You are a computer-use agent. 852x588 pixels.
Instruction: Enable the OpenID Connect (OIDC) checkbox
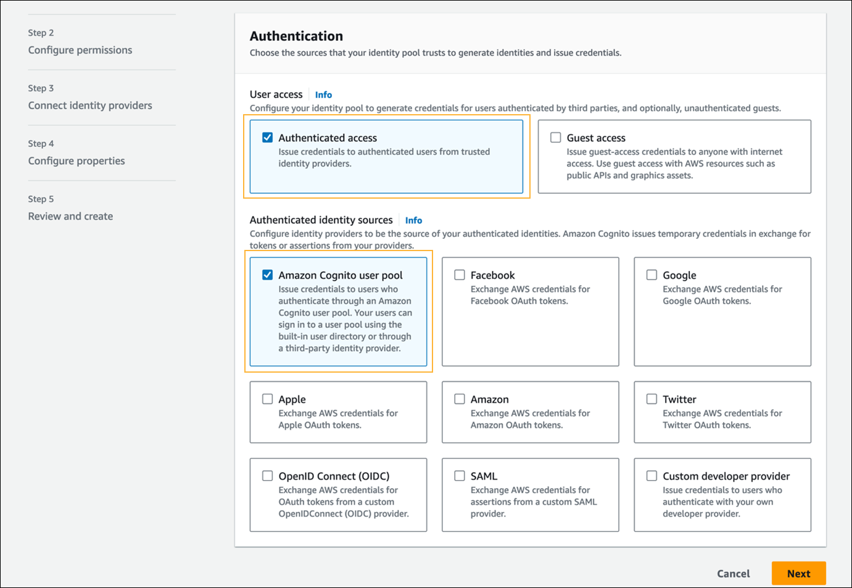pyautogui.click(x=267, y=476)
